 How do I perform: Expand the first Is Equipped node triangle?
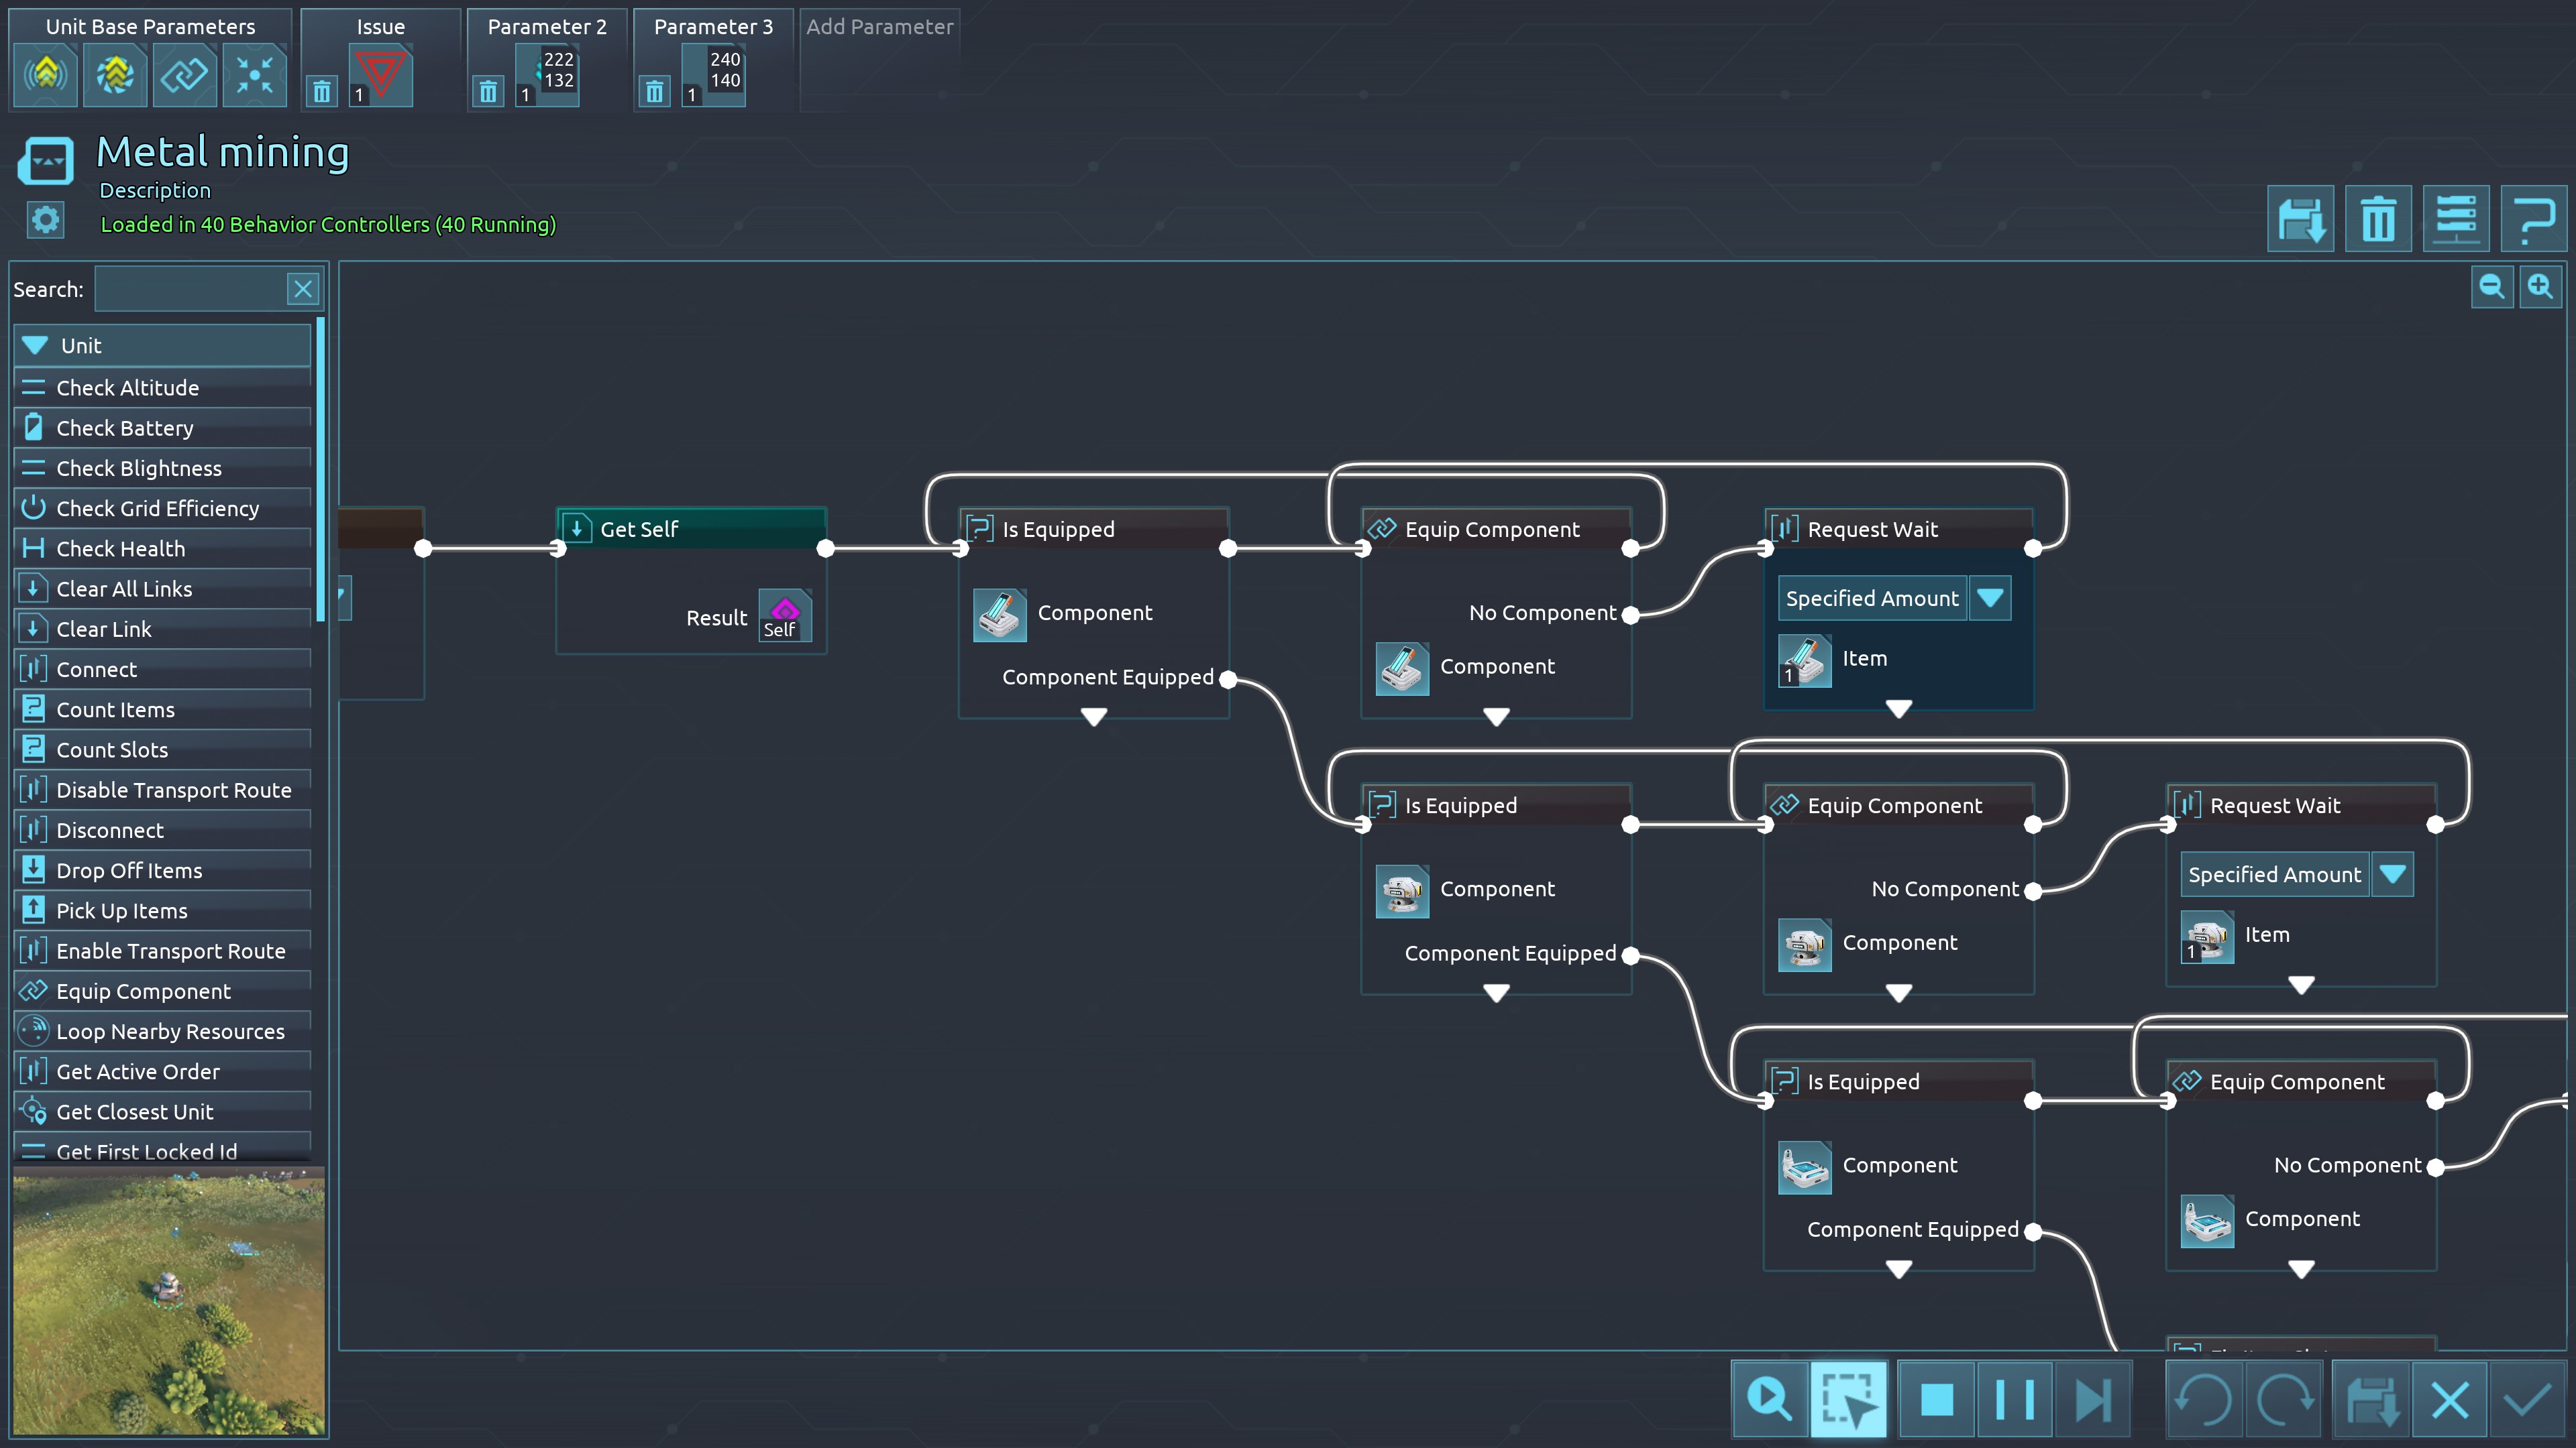[1094, 717]
